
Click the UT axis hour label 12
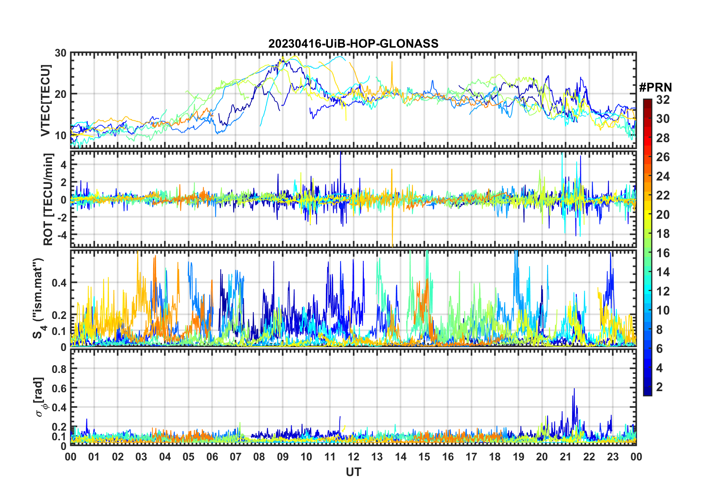click(353, 457)
